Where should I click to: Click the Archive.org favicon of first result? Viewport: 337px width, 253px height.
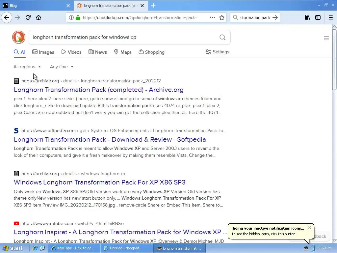tap(16, 81)
